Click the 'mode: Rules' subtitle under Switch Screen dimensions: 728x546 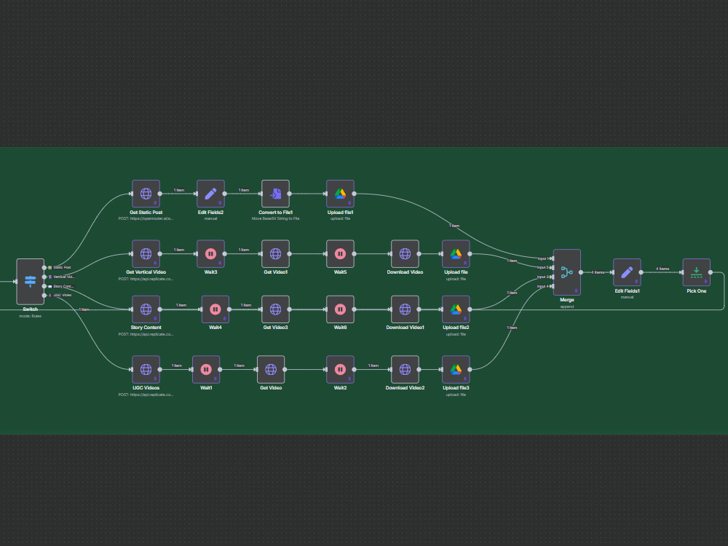tap(30, 316)
